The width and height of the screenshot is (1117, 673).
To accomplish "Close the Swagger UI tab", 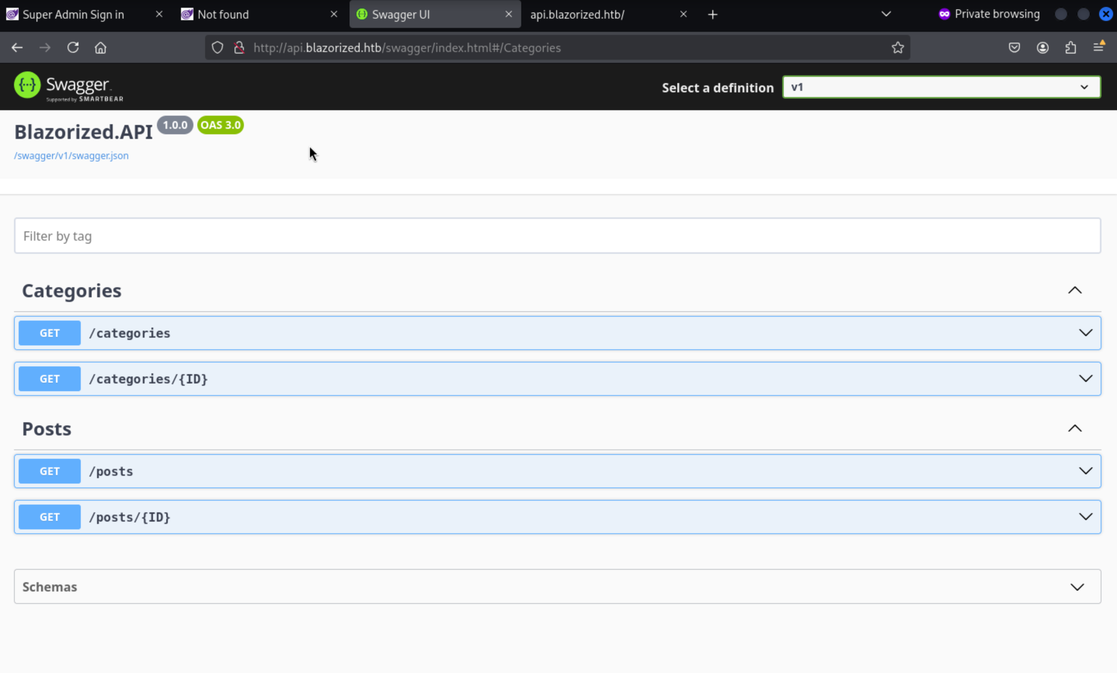I will click(x=509, y=14).
